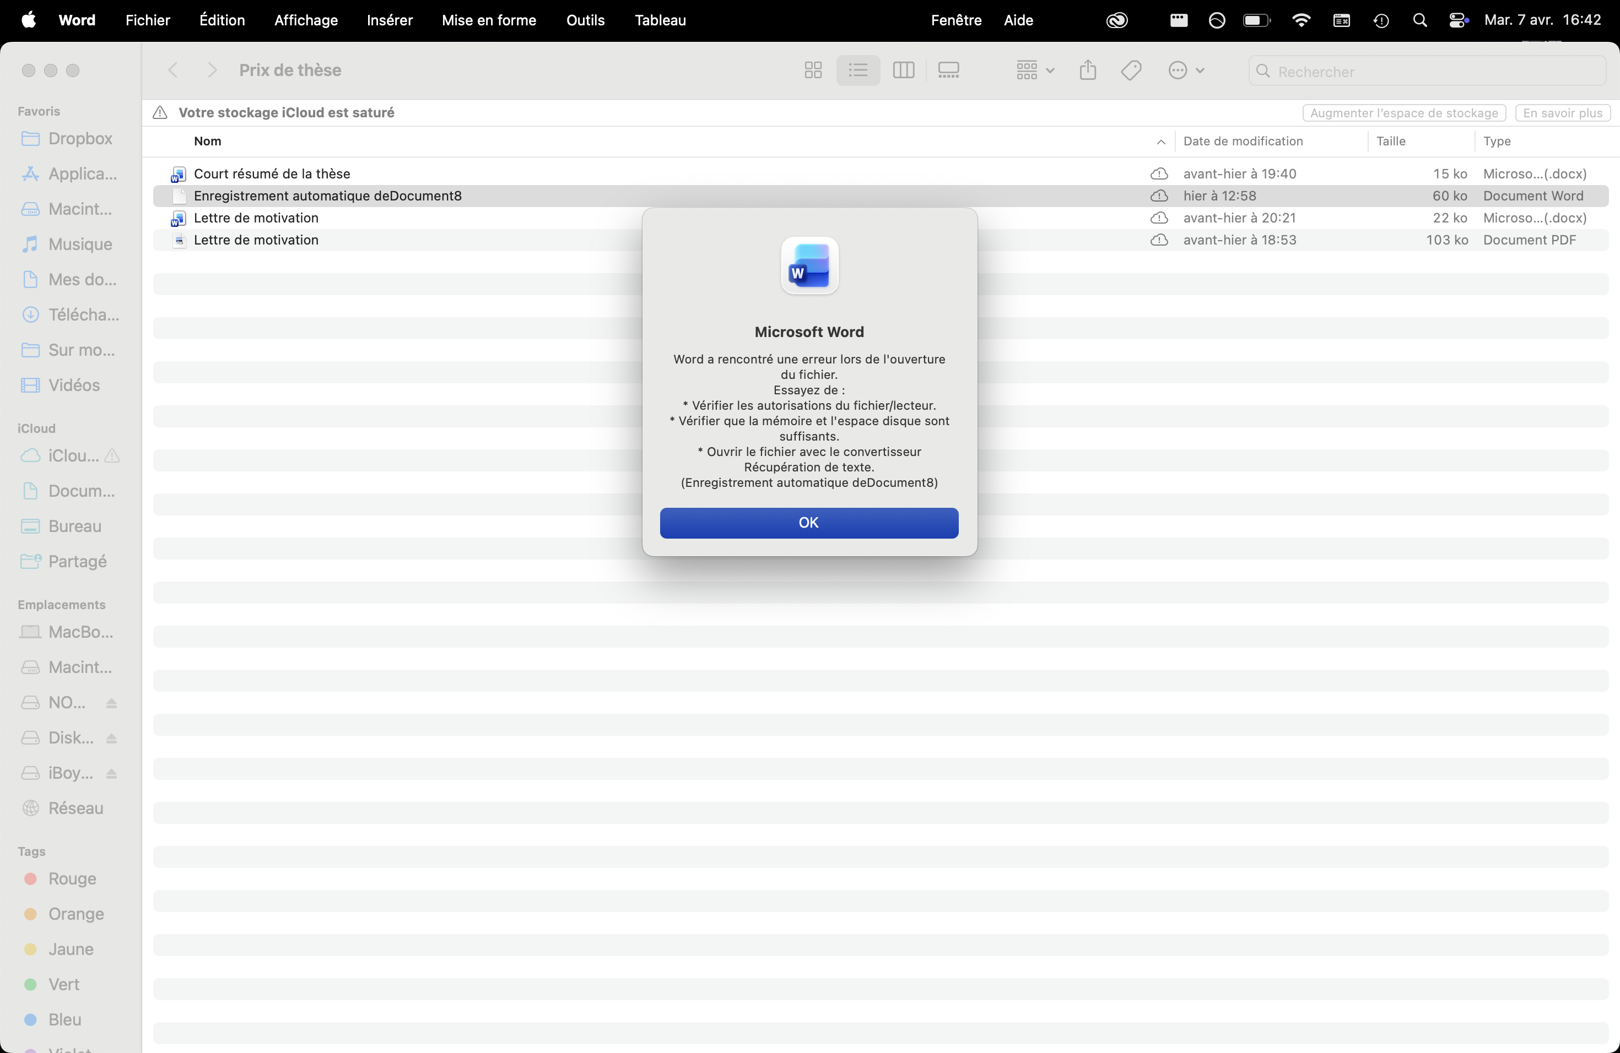The height and width of the screenshot is (1053, 1620).
Task: Download Court résumé from iCloud cloud icon
Action: (x=1158, y=173)
